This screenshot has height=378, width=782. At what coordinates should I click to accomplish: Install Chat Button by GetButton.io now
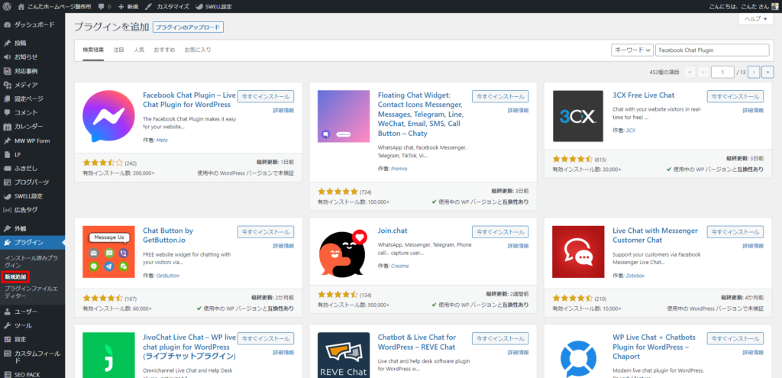(266, 232)
